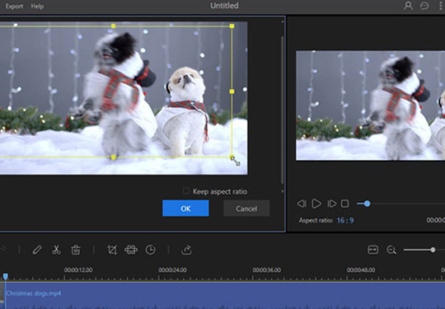Screen dimensions: 445x309
Task: Open the feedback chat bubble icon
Action: coord(424,6)
